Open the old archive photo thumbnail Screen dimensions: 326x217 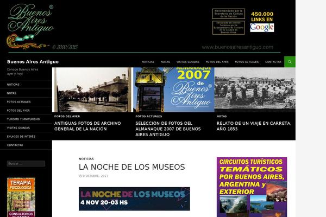[x=92, y=90]
